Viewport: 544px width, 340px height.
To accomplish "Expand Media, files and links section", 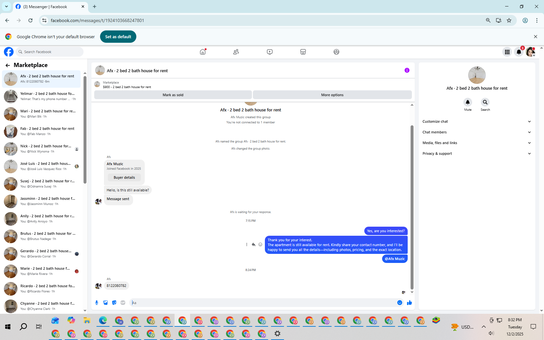I will coord(477,143).
